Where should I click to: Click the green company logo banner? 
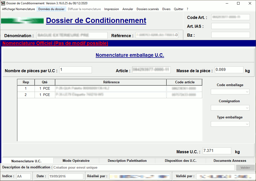tap(22, 21)
